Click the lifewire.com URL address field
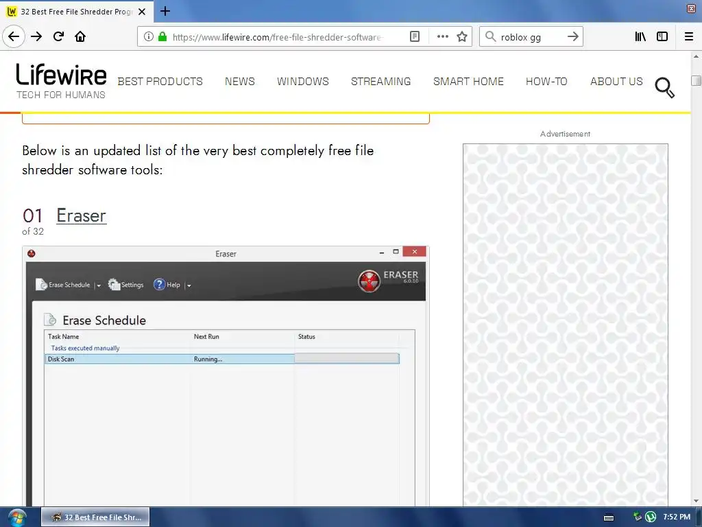Image resolution: width=702 pixels, height=527 pixels. (x=278, y=37)
